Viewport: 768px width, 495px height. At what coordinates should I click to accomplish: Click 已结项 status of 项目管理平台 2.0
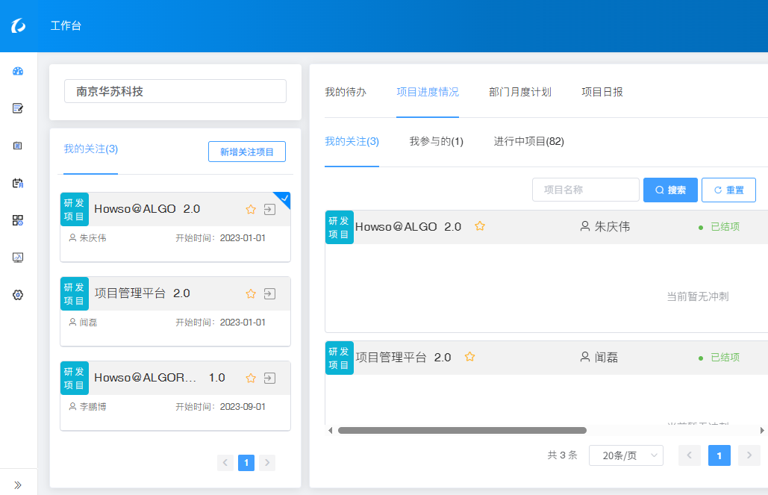point(725,358)
